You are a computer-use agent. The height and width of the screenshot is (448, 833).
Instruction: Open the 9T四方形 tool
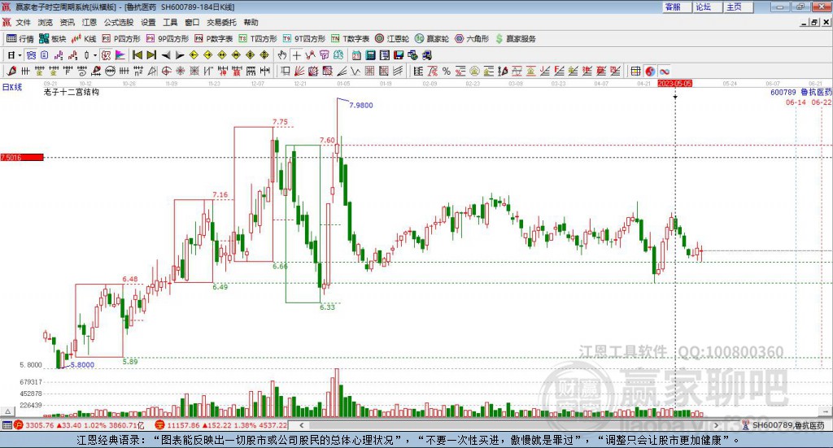[x=304, y=39]
